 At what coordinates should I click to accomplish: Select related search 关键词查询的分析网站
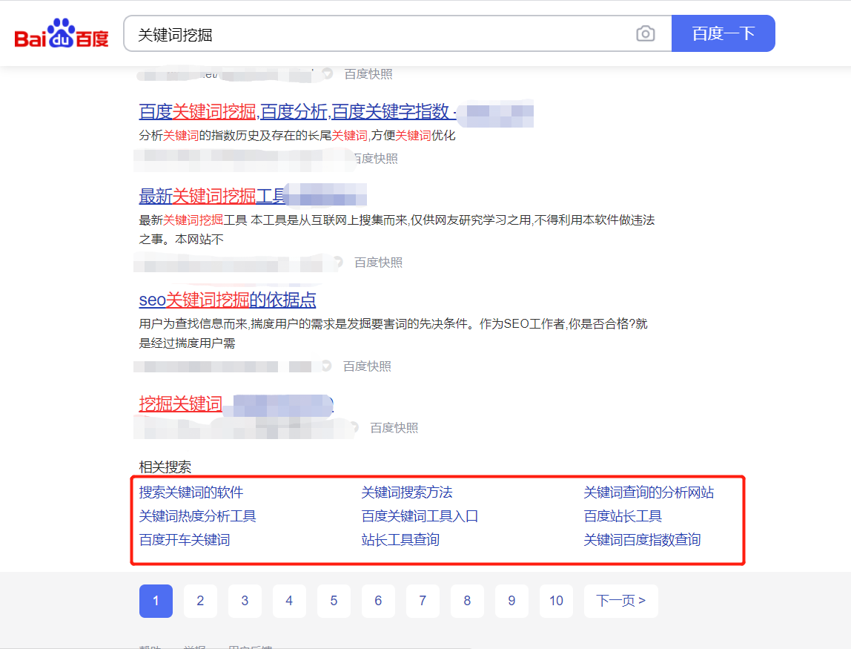pos(649,492)
